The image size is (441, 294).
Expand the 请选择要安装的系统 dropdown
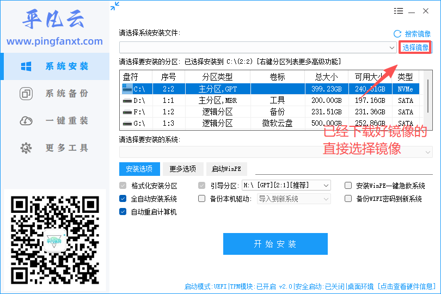point(428,152)
